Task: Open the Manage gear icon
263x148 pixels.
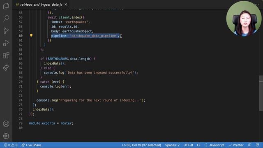Action: [x=6, y=136]
